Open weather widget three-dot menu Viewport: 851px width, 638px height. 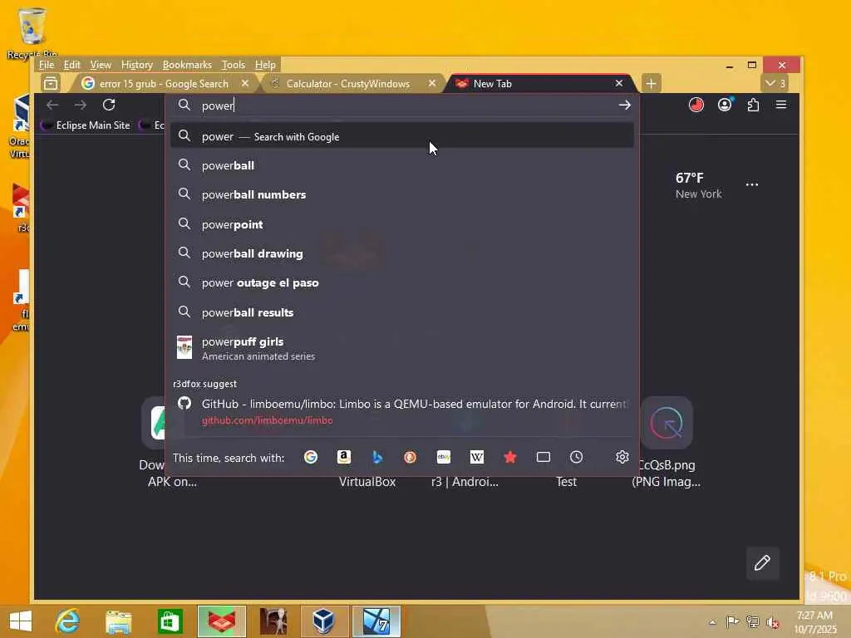coord(751,184)
